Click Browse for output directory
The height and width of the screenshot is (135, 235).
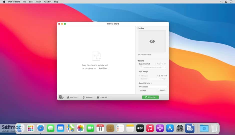pos(143,90)
